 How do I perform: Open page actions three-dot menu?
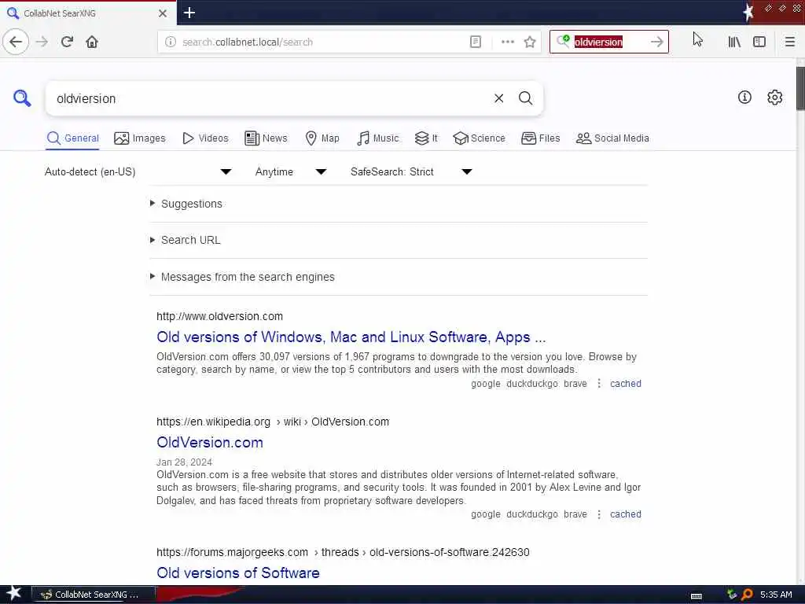[x=507, y=42]
